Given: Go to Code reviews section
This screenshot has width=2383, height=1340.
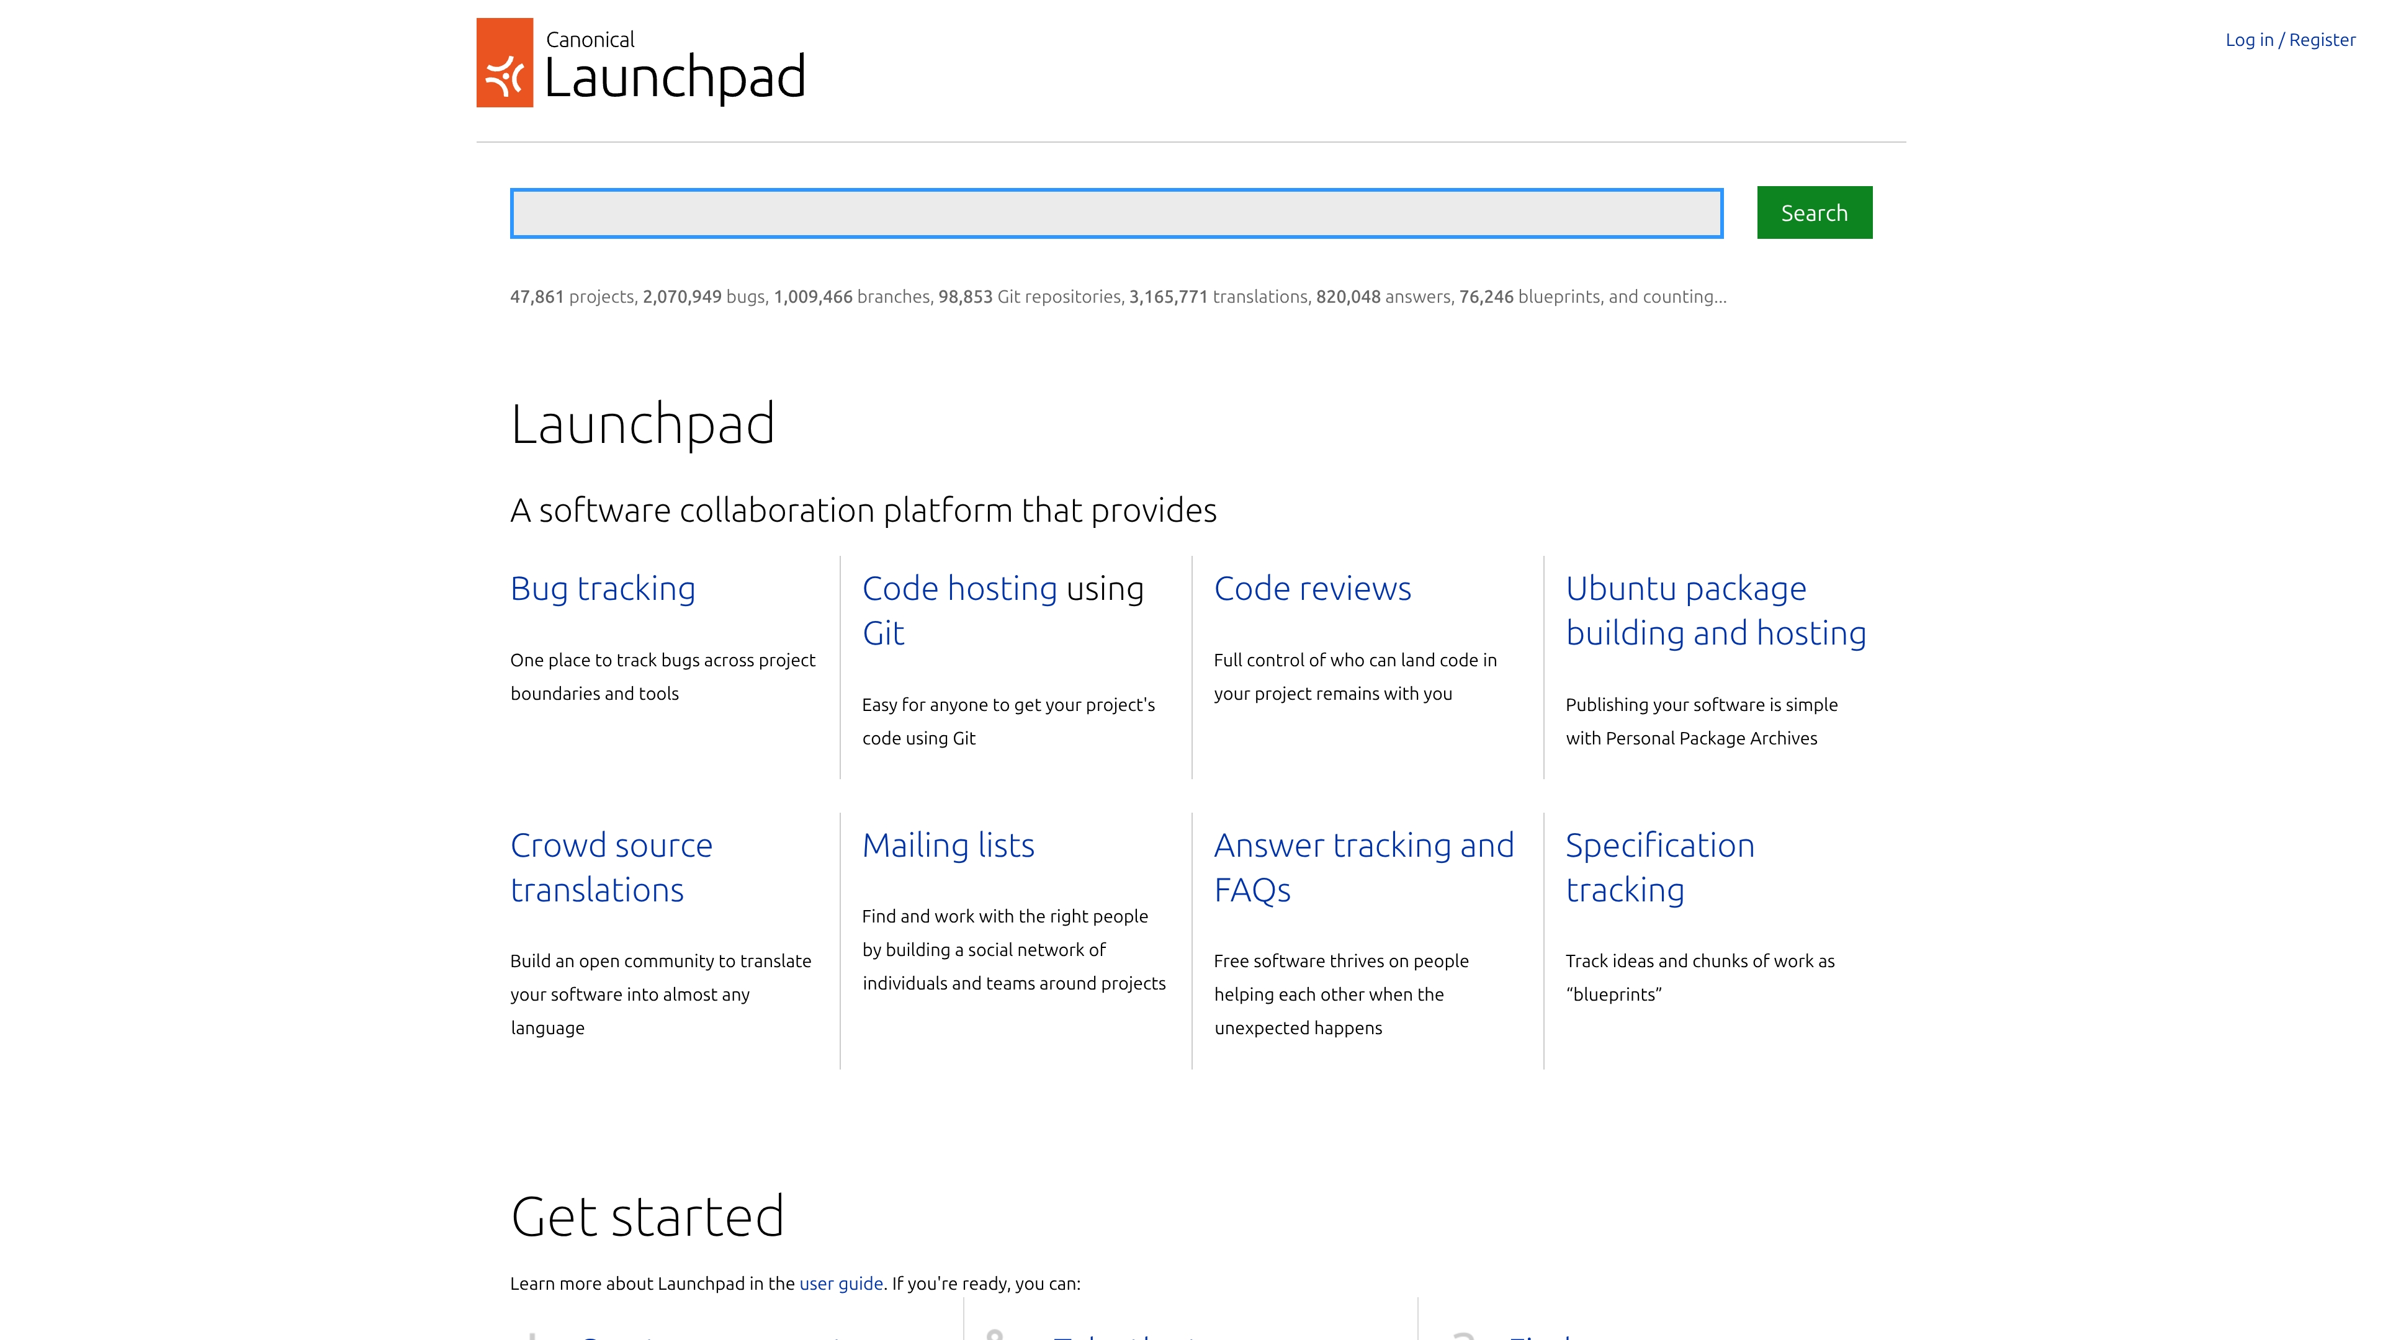Looking at the screenshot, I should (1312, 589).
